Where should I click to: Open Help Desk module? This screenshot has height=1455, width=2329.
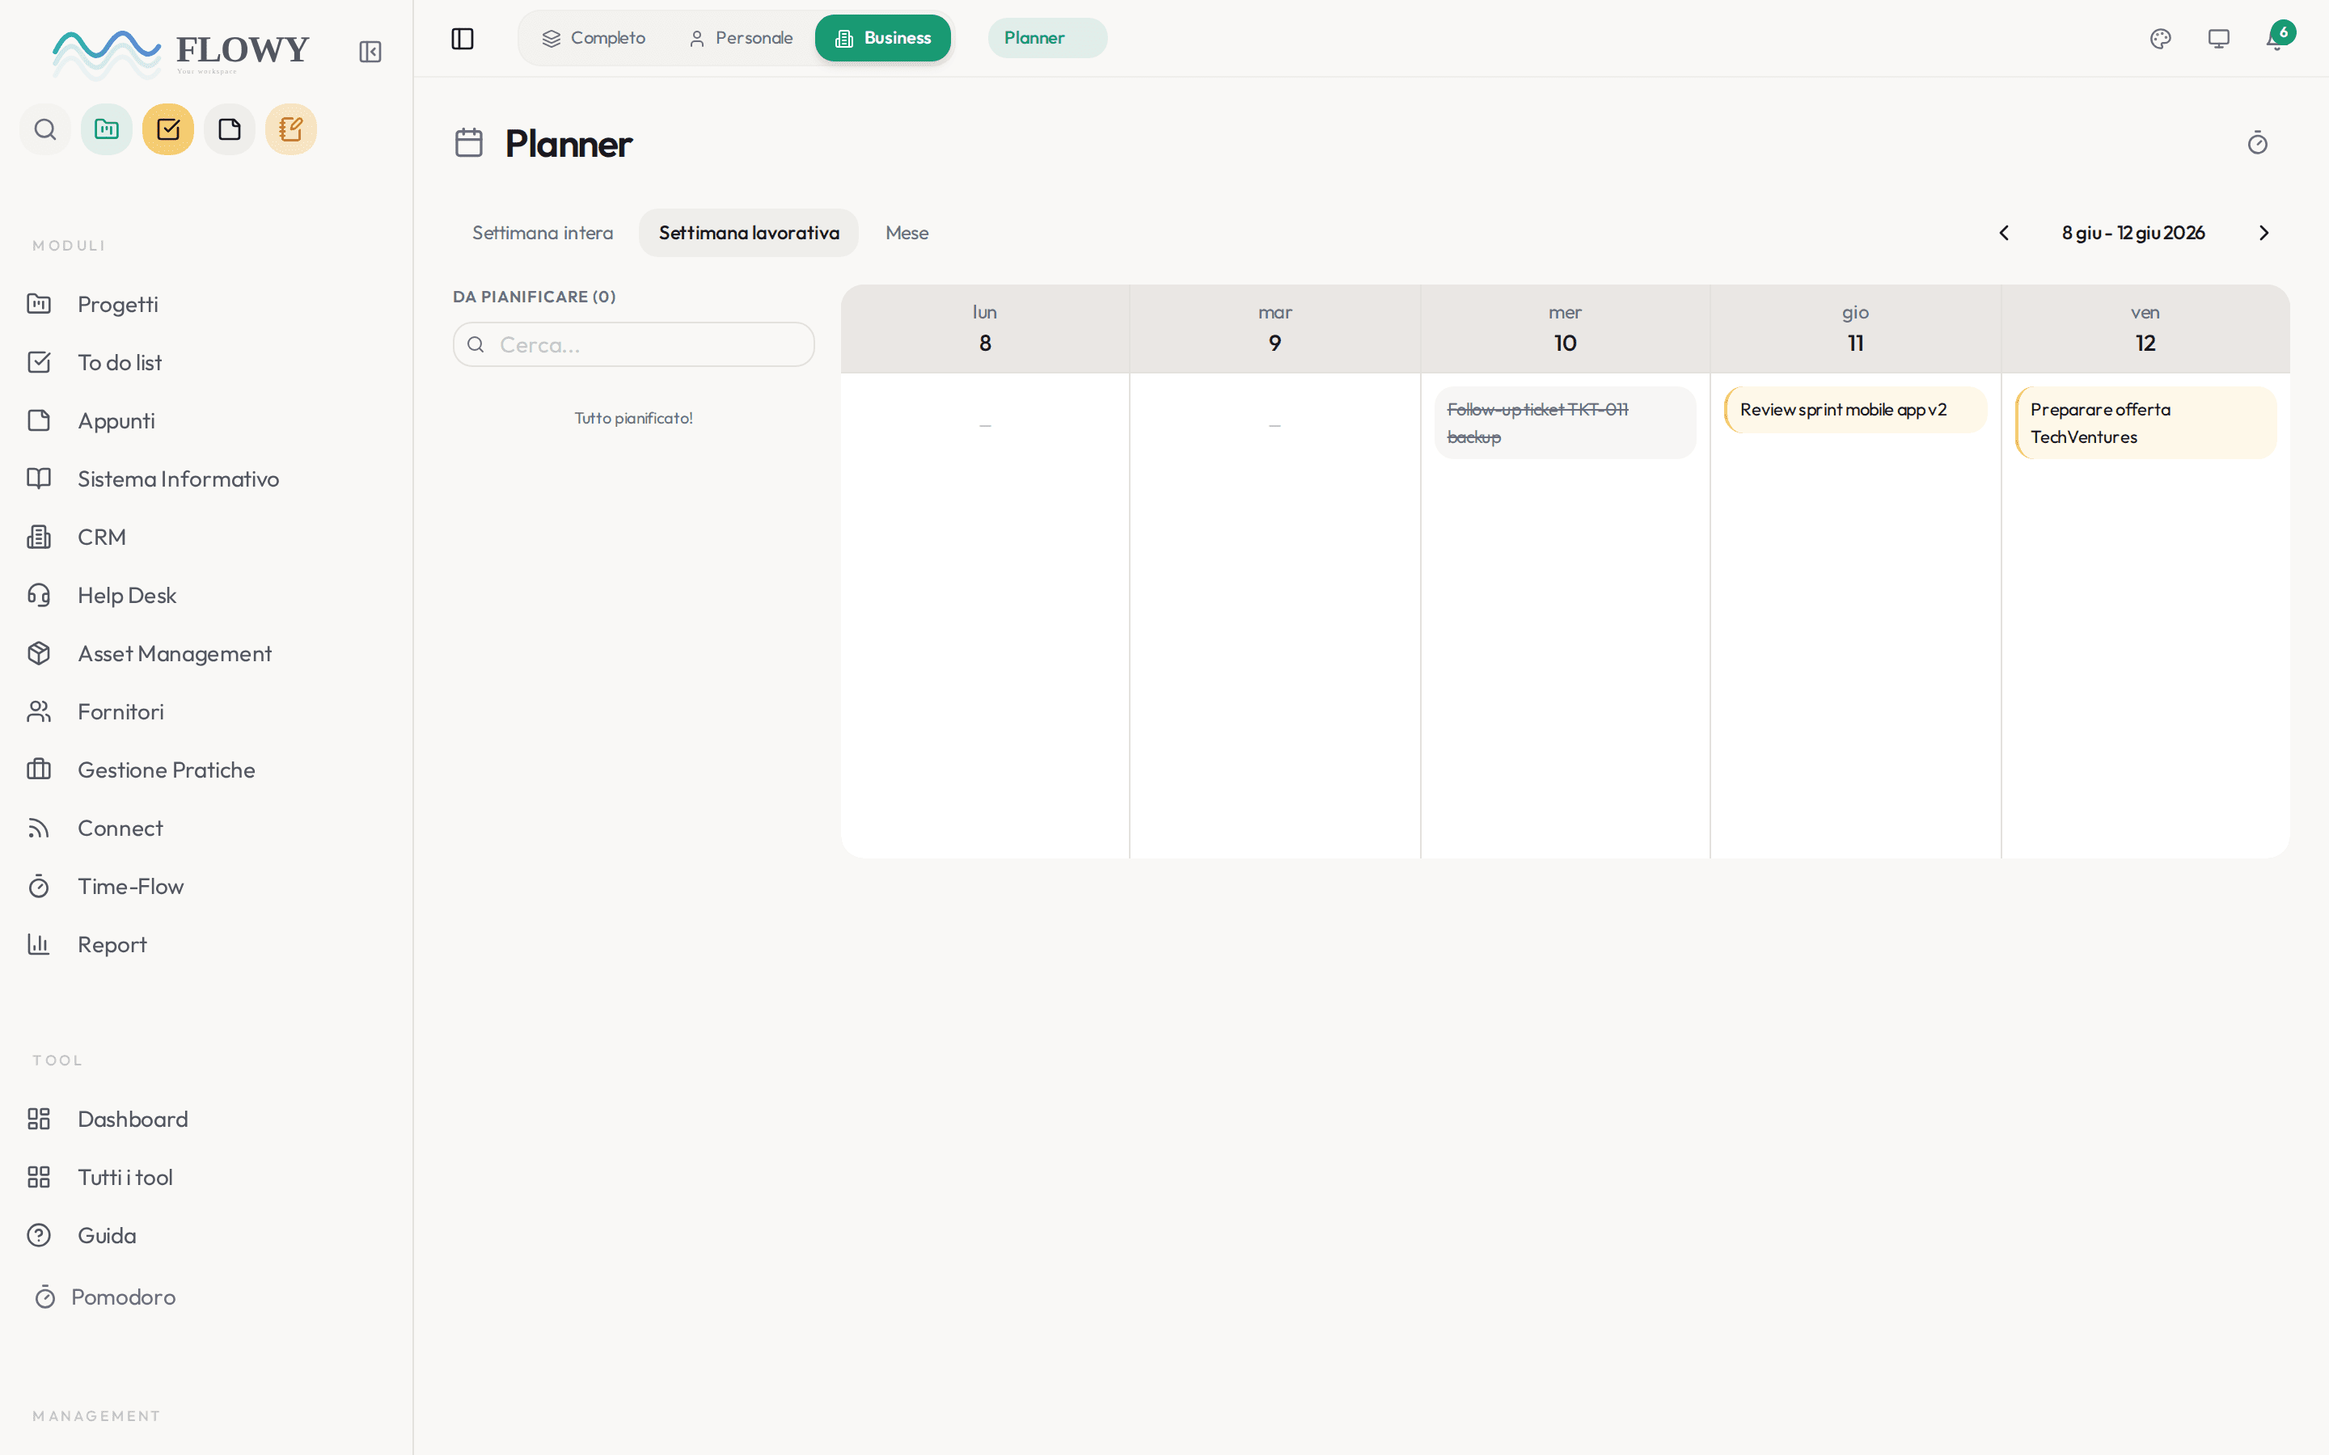point(206,596)
